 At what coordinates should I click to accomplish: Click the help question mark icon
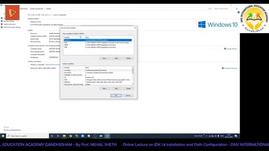coord(238,12)
